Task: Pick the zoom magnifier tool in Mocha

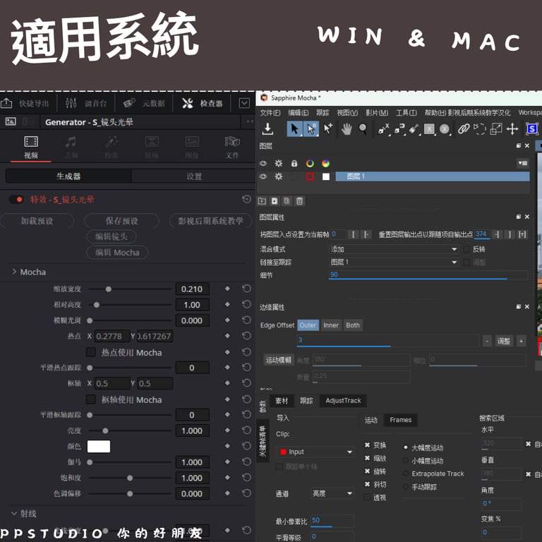Action: point(363,129)
